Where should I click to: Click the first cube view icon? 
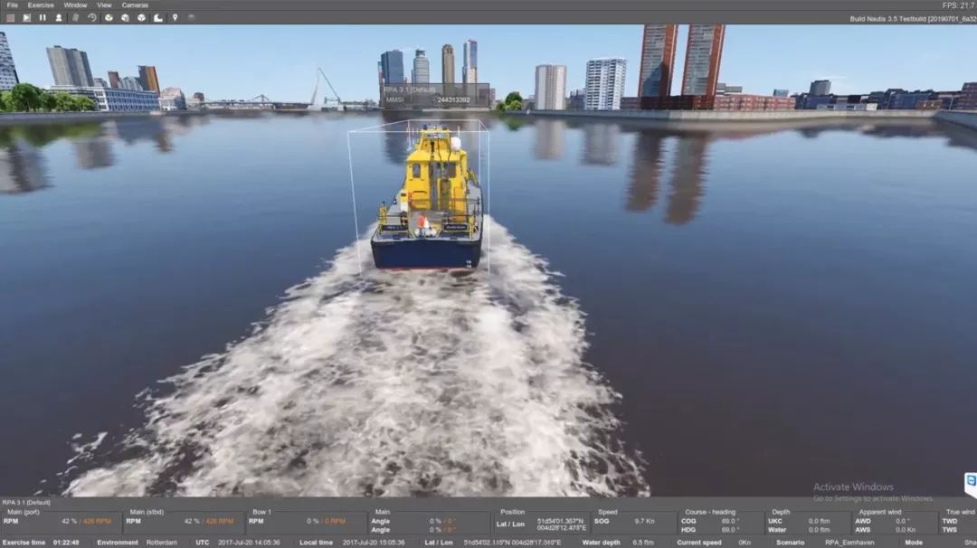(x=109, y=17)
